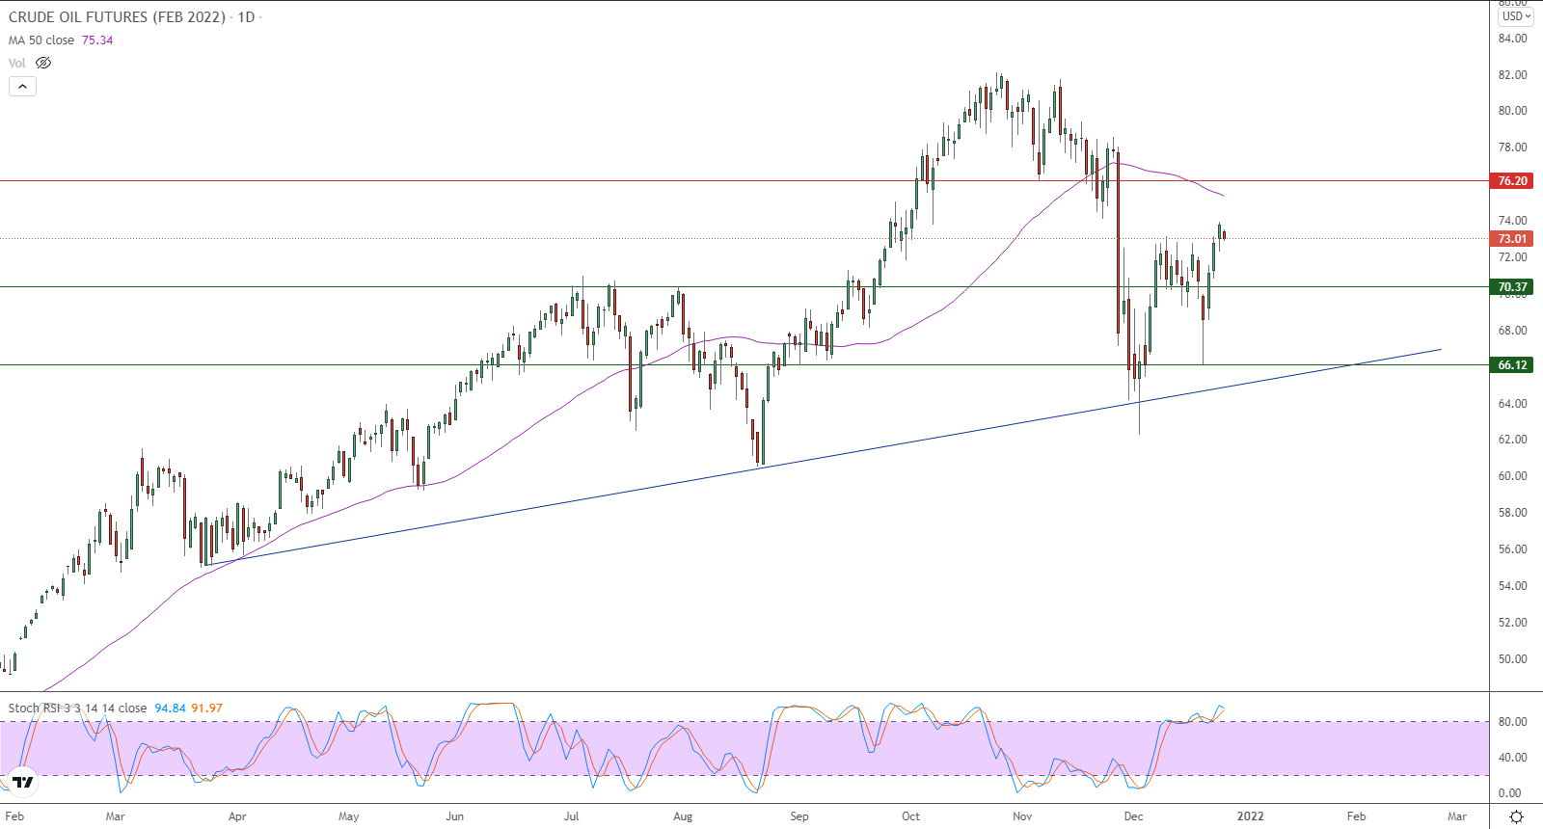
Task: Click the current price label 73.01
Action: point(1512,239)
